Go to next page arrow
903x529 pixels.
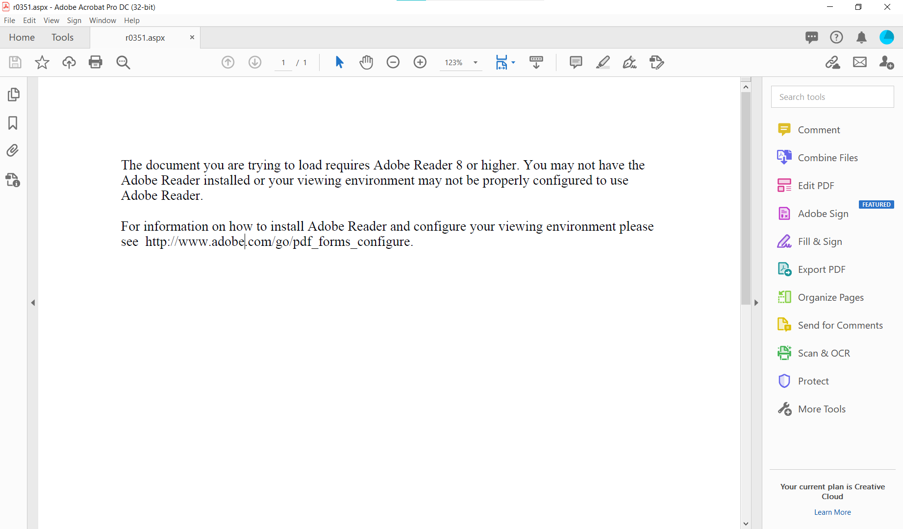[255, 62]
